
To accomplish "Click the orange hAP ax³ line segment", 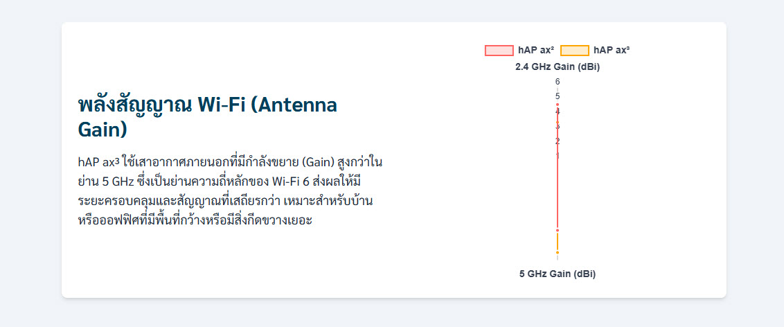I will point(558,242).
